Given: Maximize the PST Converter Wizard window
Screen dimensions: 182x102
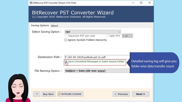Looking at the screenshot, I should point(141,3).
